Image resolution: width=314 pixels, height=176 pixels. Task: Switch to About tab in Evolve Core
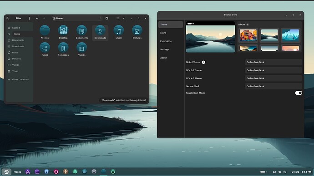(x=170, y=58)
